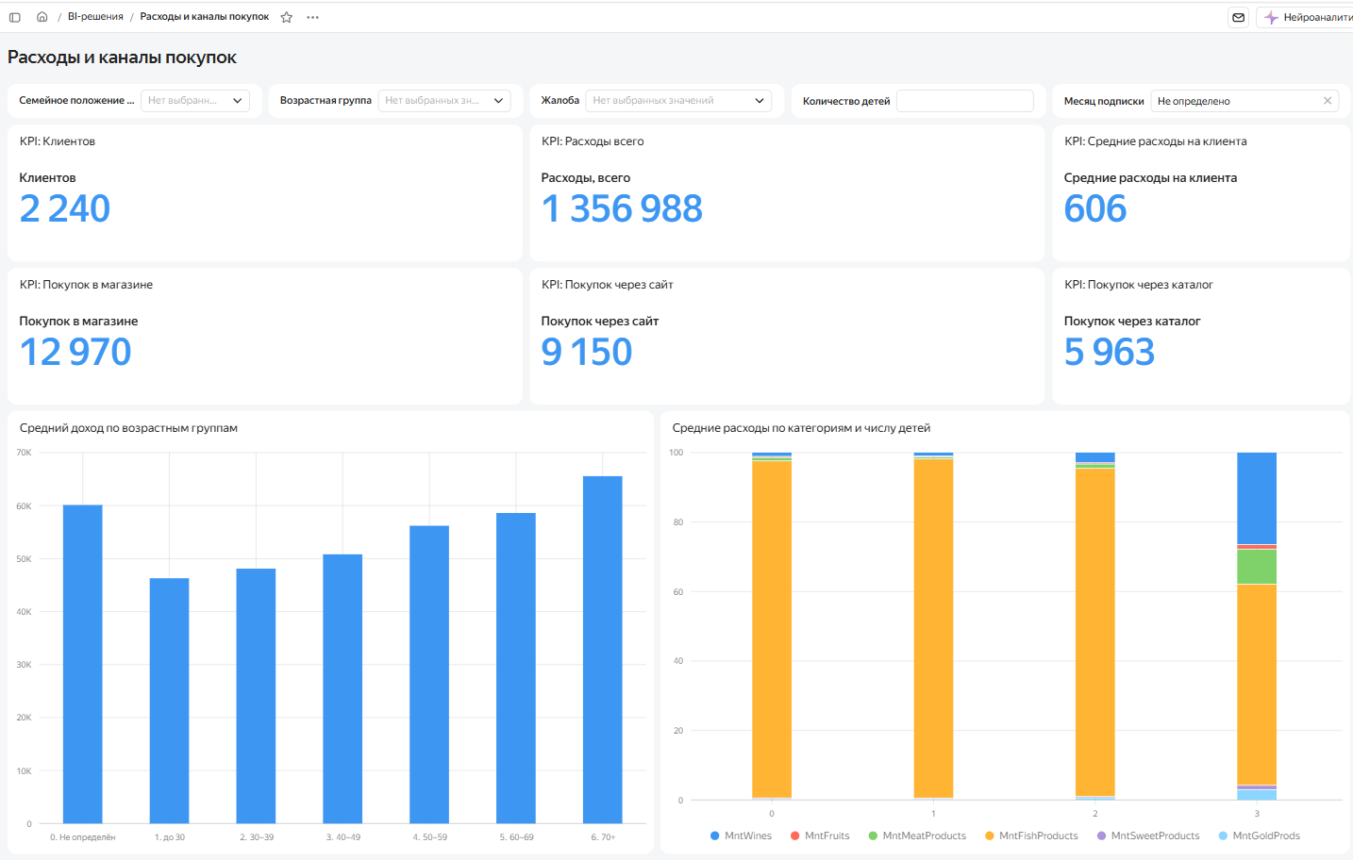
Task: Click Расходы и каналы покупок breadcrumb
Action: click(205, 17)
